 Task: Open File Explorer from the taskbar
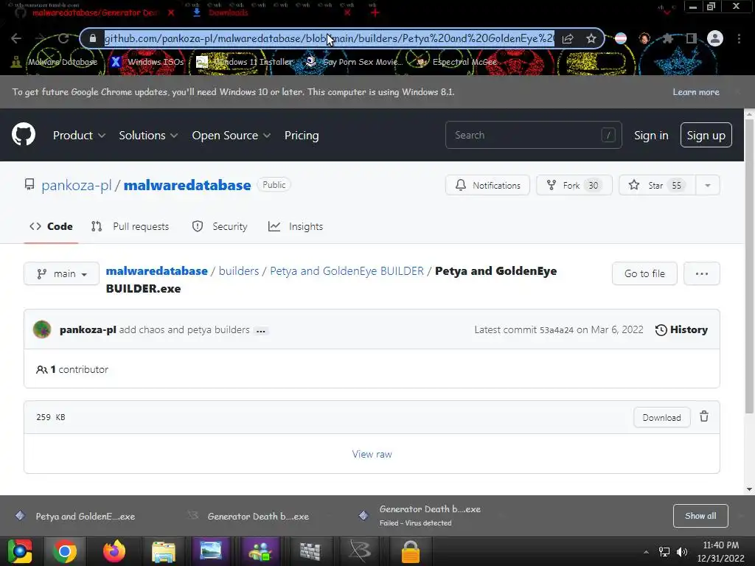[163, 551]
